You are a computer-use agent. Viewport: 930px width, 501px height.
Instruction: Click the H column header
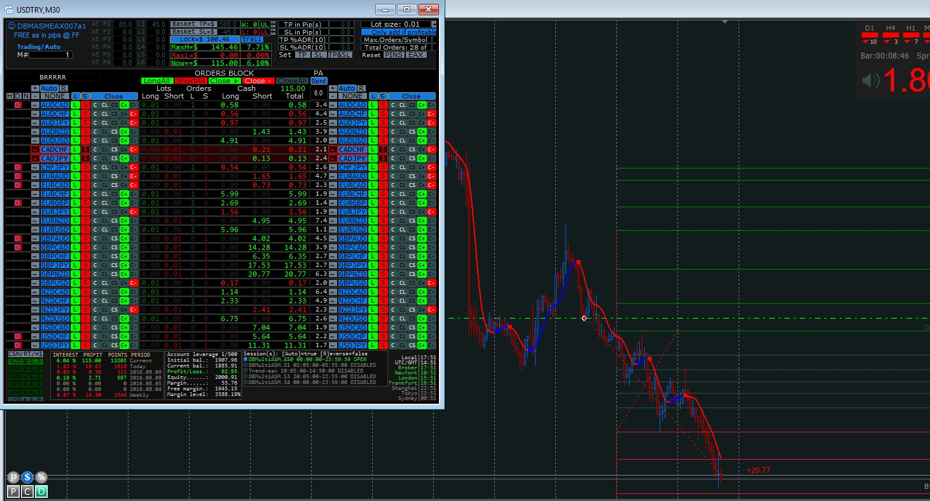click(x=10, y=96)
